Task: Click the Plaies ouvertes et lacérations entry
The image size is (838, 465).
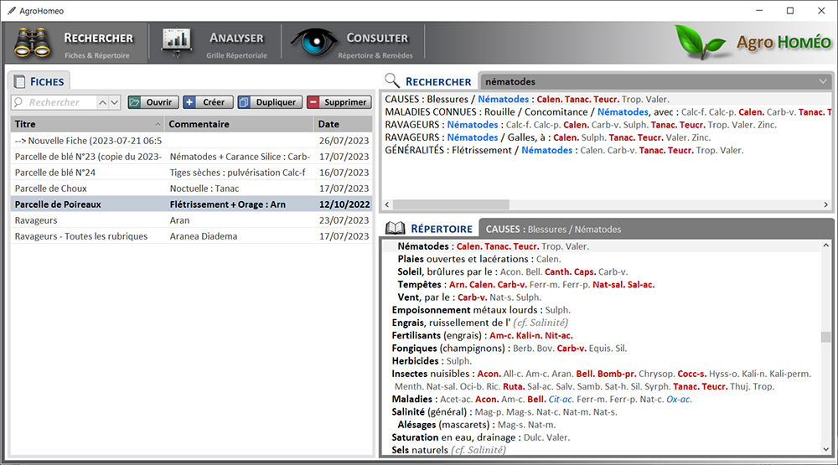Action: pyautogui.click(x=478, y=259)
